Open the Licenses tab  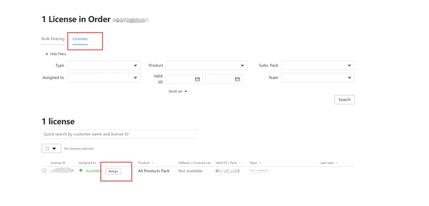(80, 39)
